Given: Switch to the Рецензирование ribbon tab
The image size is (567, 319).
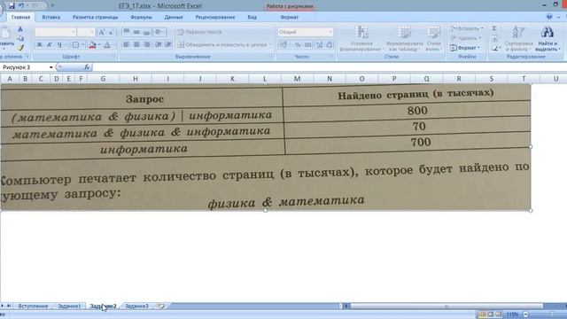Looking at the screenshot, I should pyautogui.click(x=215, y=17).
